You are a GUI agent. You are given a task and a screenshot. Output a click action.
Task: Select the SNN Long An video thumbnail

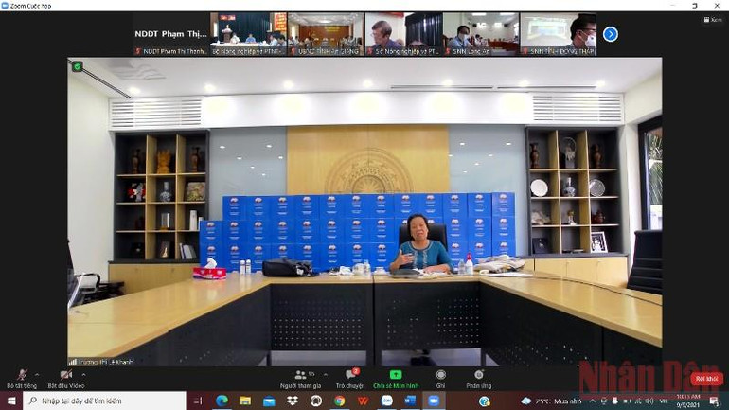coord(480,34)
